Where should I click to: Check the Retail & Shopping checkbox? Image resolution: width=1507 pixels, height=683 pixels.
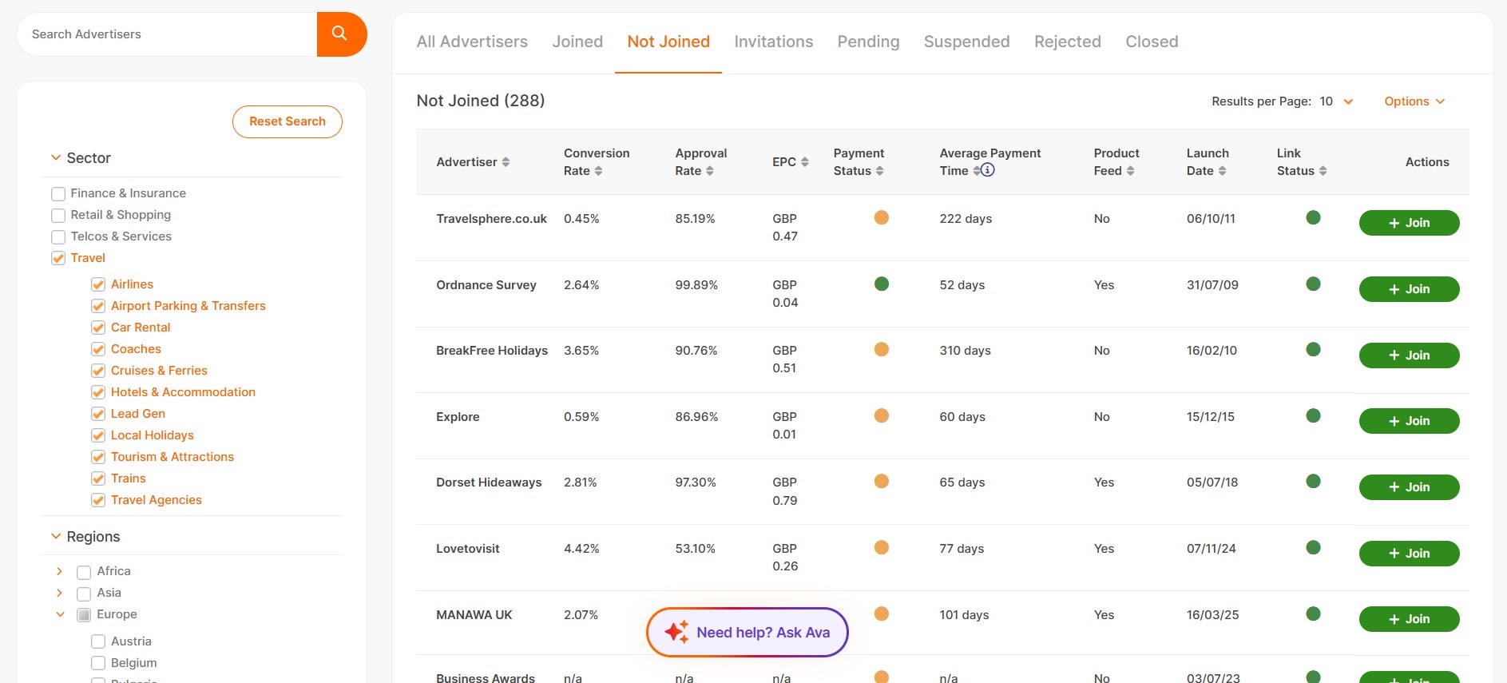point(58,216)
